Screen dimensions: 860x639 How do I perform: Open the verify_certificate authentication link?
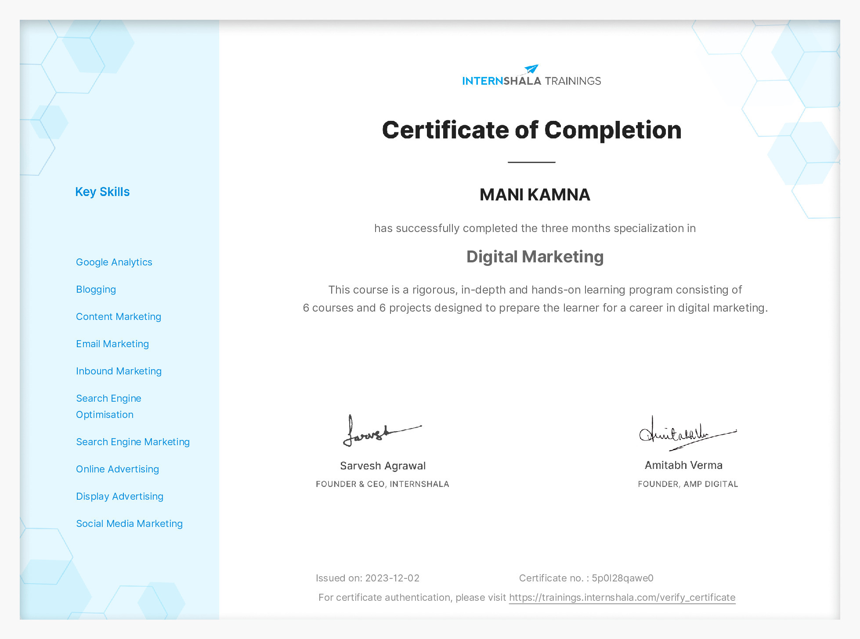pyautogui.click(x=622, y=597)
